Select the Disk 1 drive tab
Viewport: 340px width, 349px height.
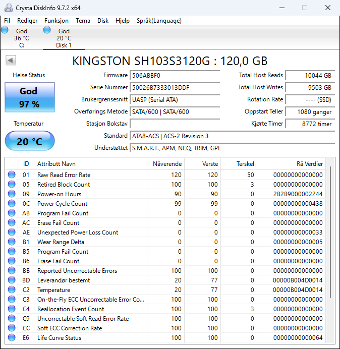tap(64, 38)
